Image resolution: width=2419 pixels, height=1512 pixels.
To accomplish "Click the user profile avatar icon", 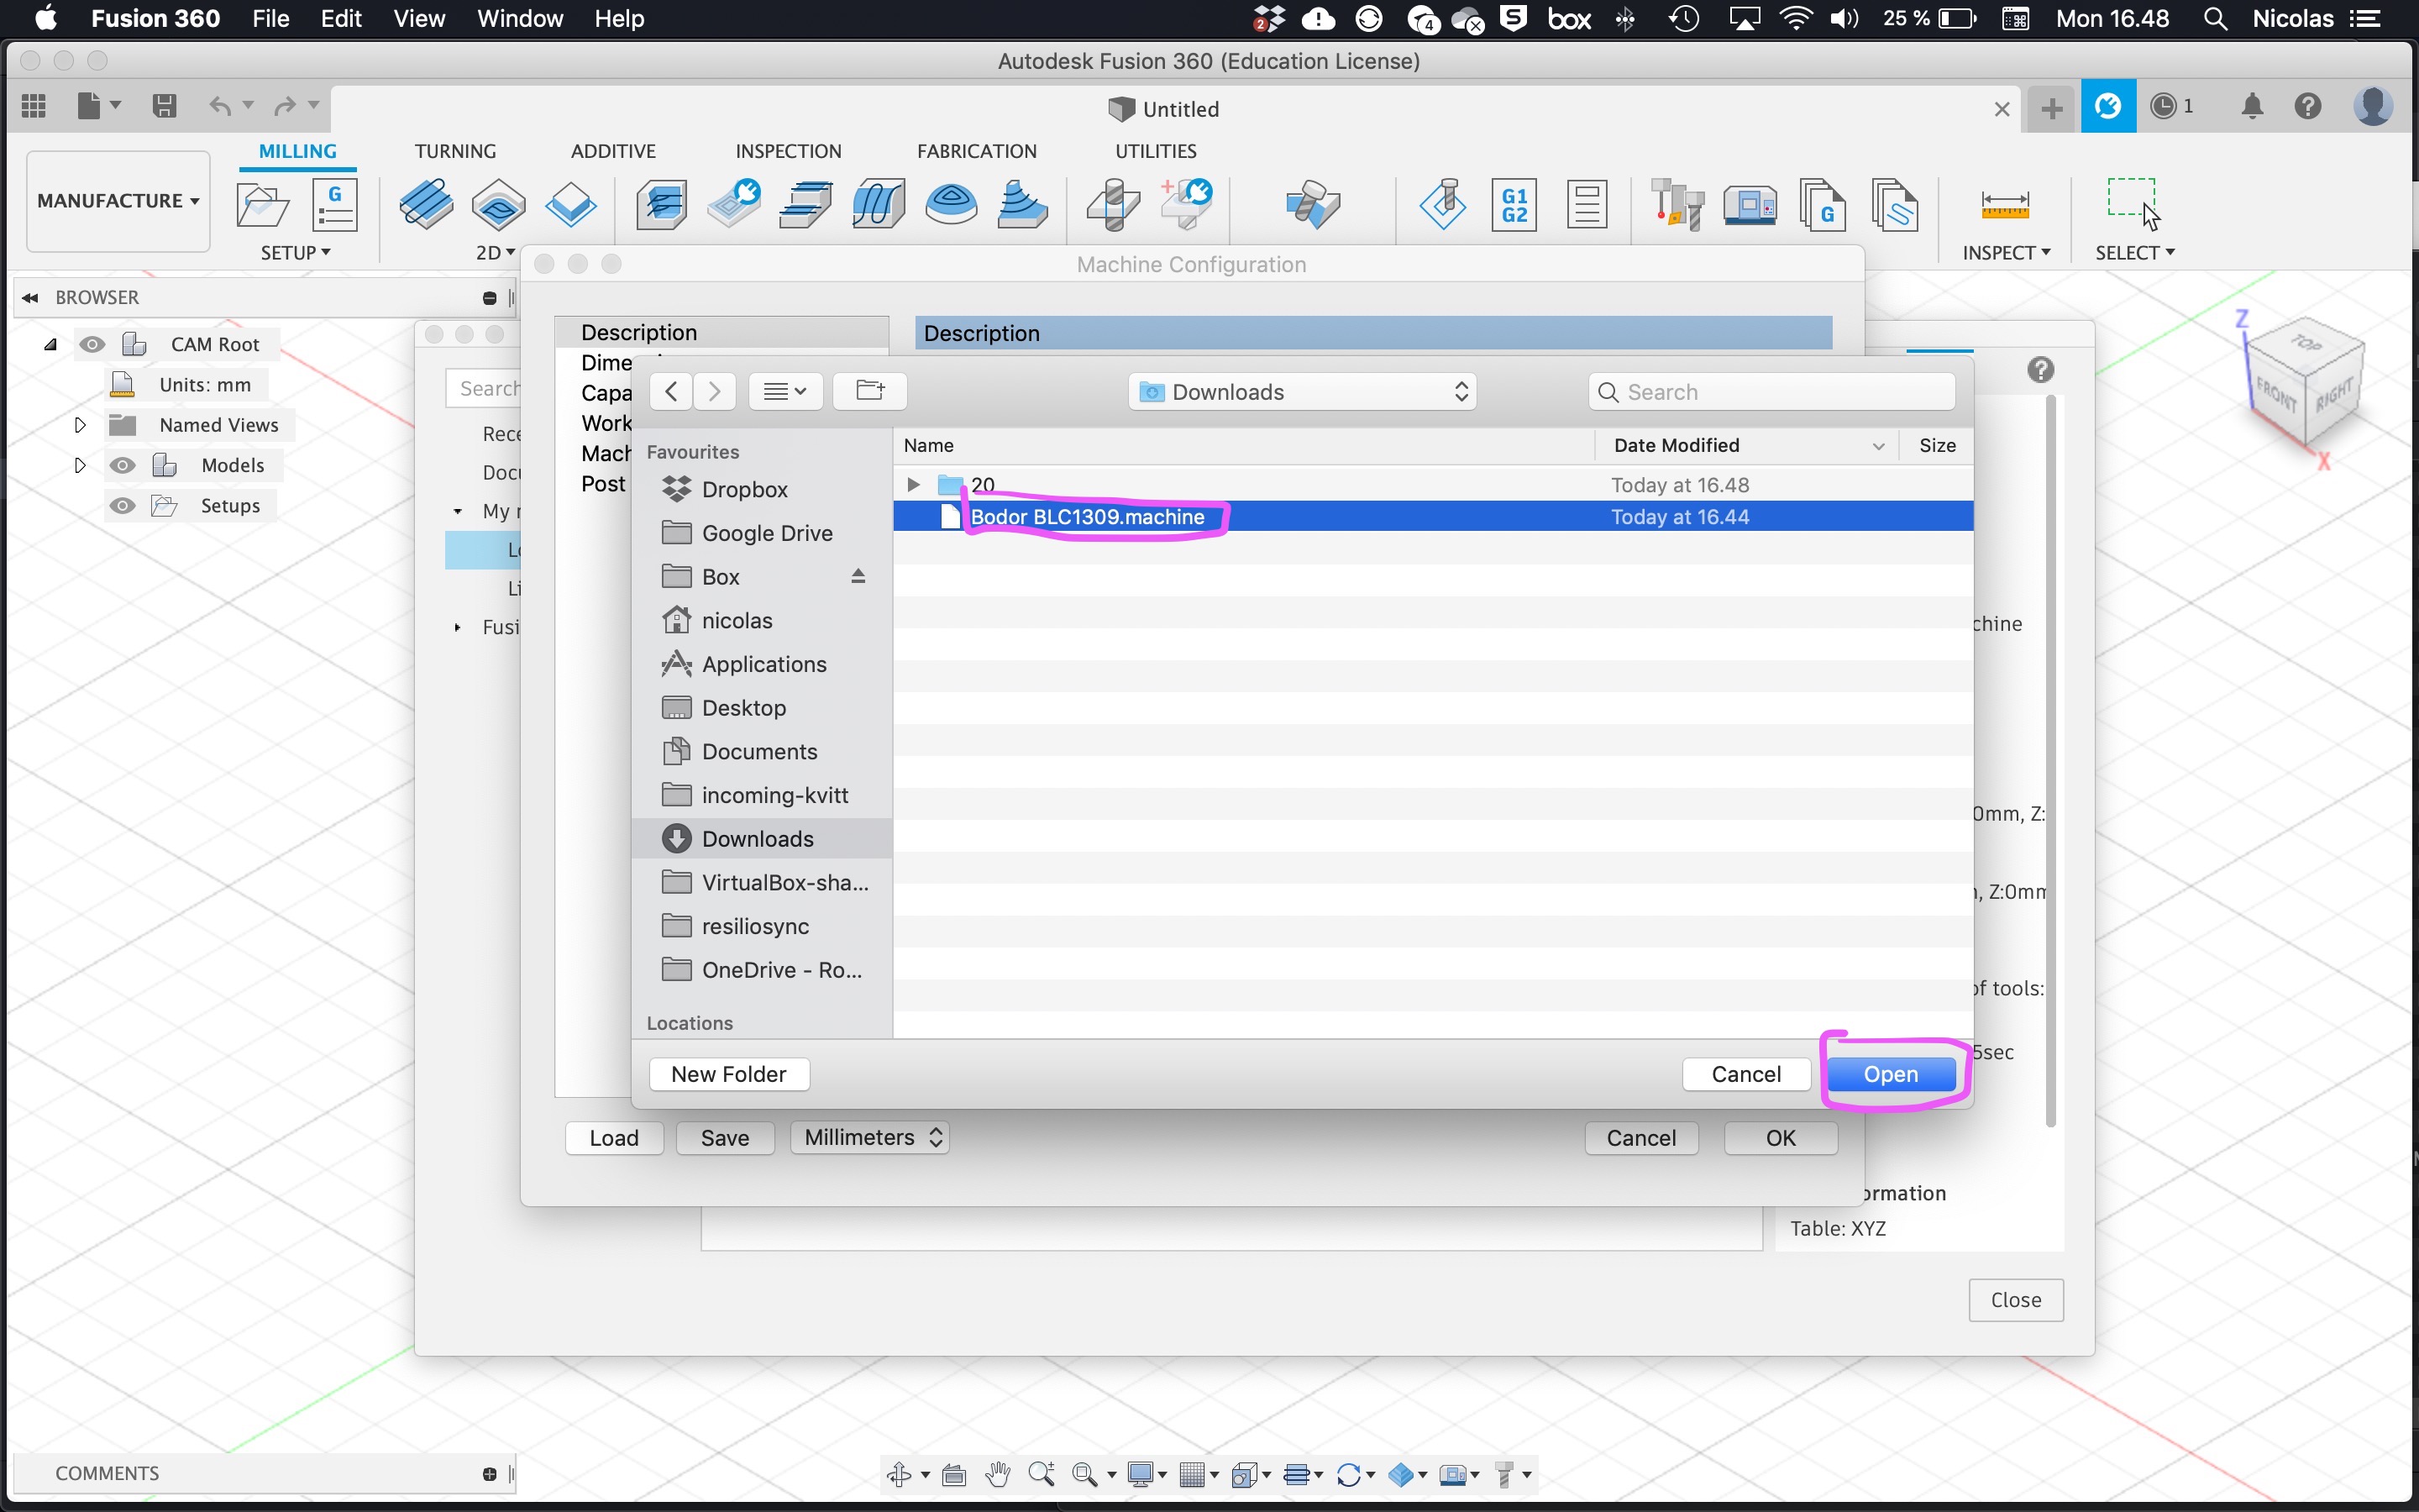I will 2373,106.
